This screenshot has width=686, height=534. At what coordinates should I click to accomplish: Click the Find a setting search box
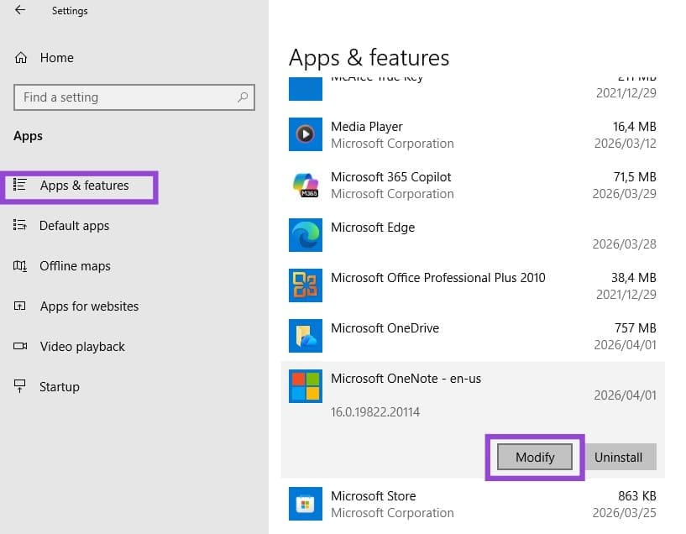pyautogui.click(x=134, y=97)
